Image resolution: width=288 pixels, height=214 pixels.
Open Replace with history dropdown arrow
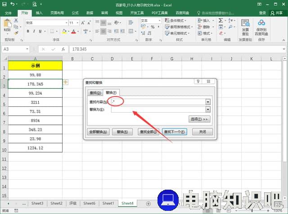208,109
